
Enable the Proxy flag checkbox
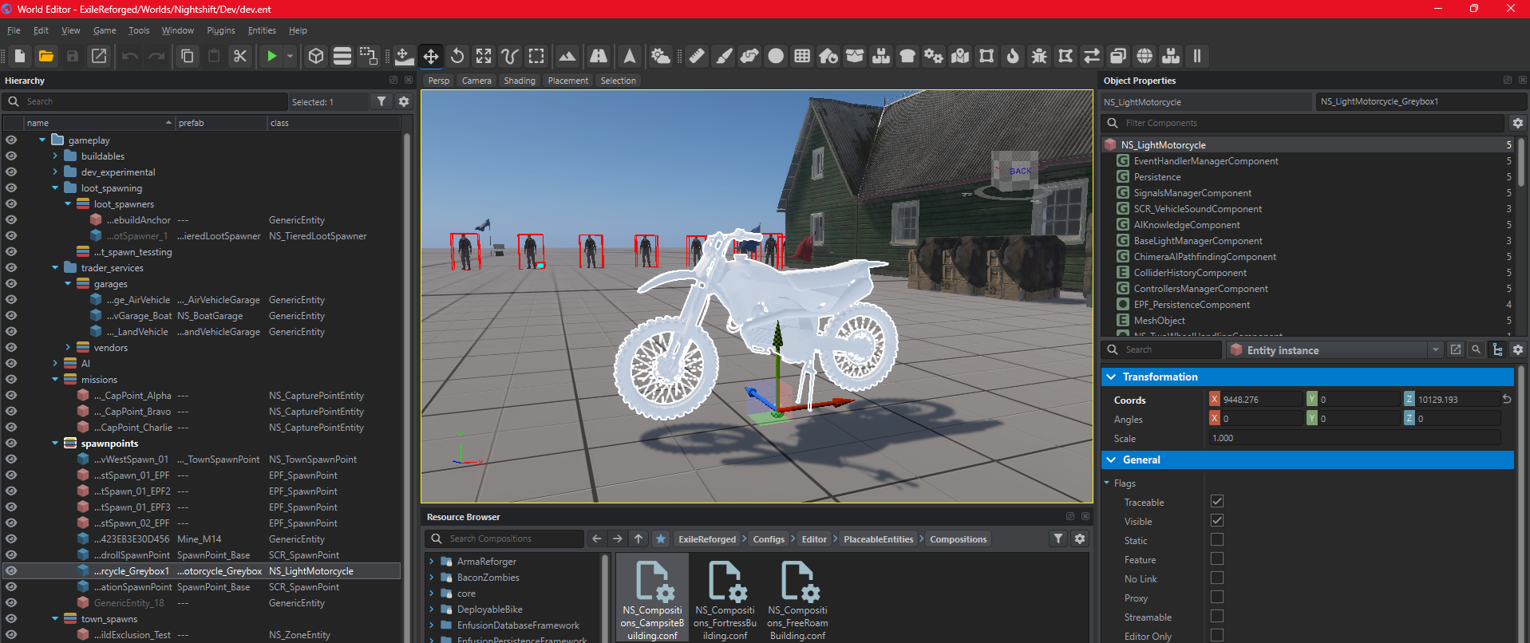[x=1217, y=597]
